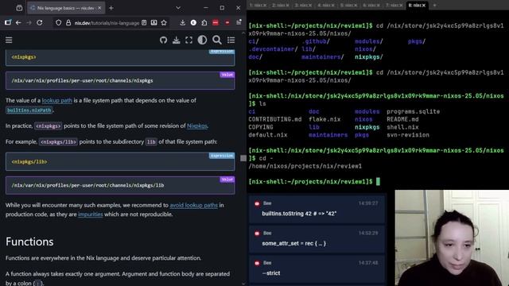509x286 pixels.
Task: Go back with the browser back arrow
Action: click(x=18, y=23)
